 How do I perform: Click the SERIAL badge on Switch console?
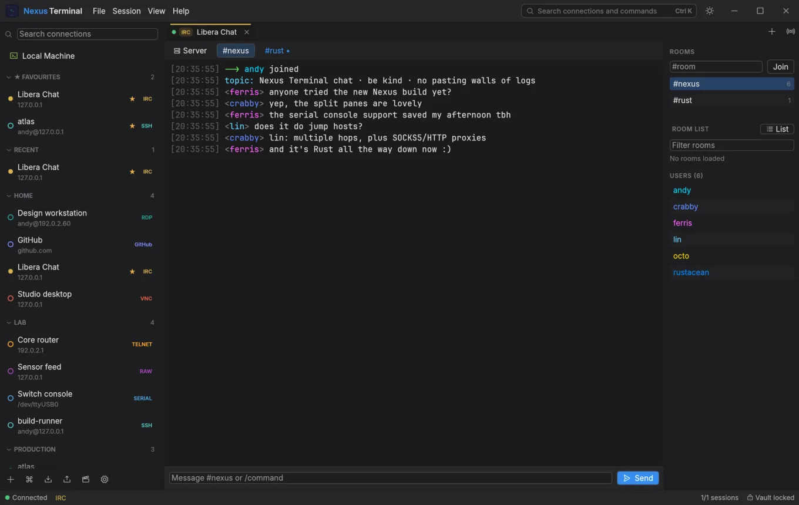point(143,399)
